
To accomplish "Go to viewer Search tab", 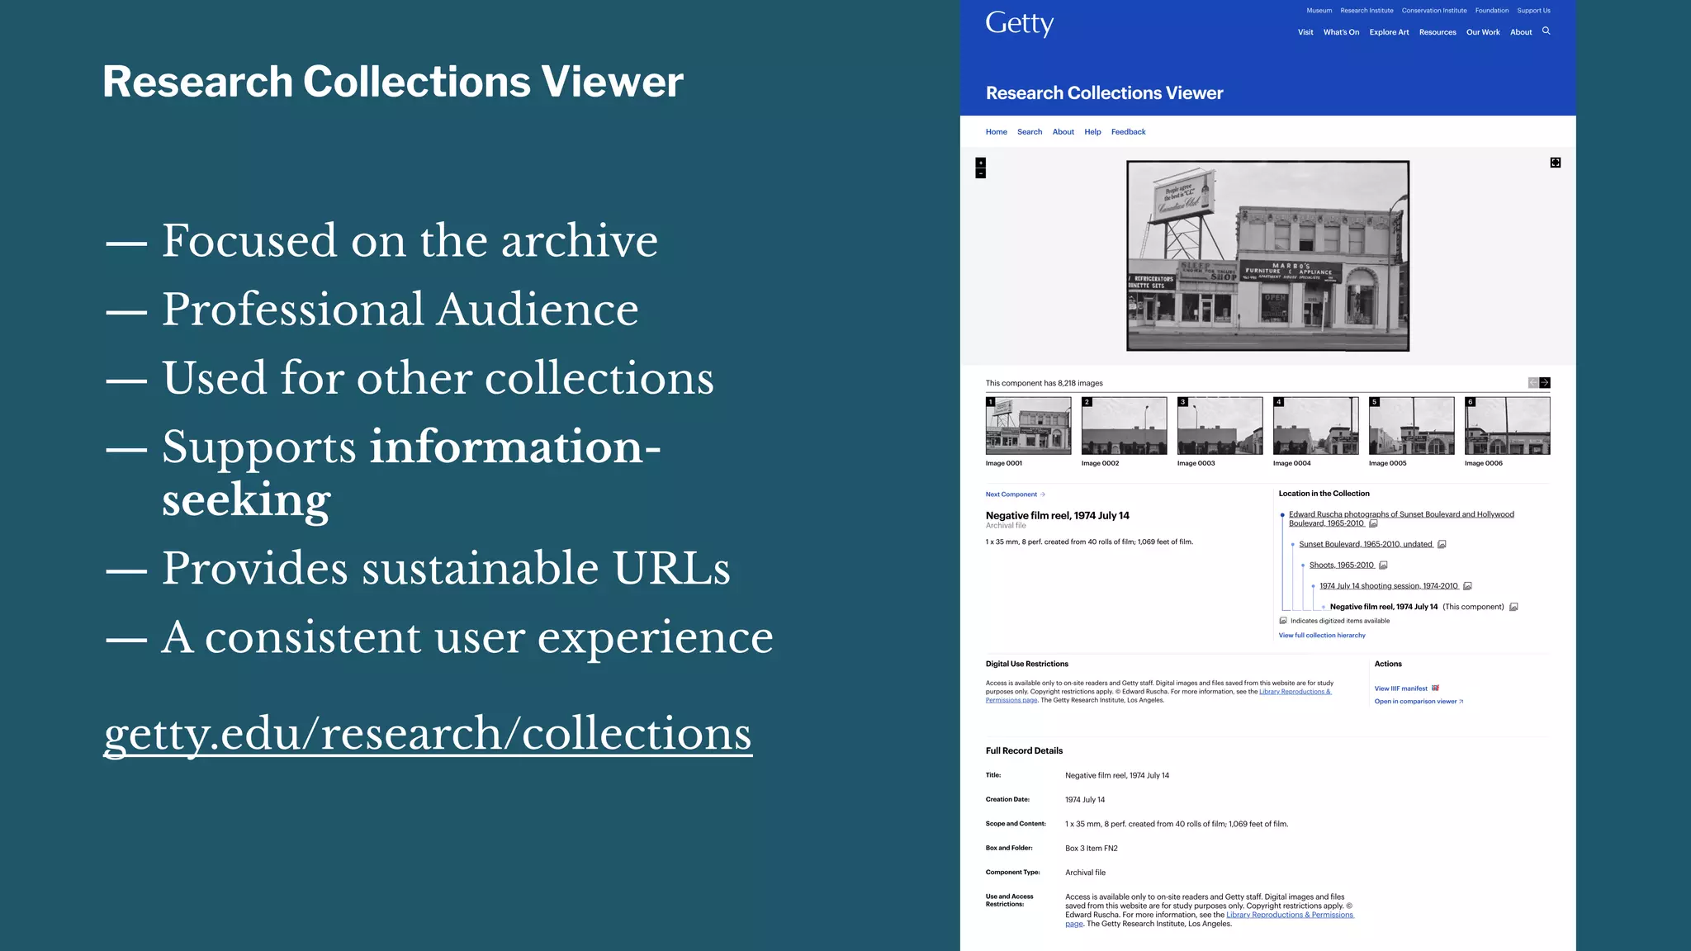I will point(1030,132).
